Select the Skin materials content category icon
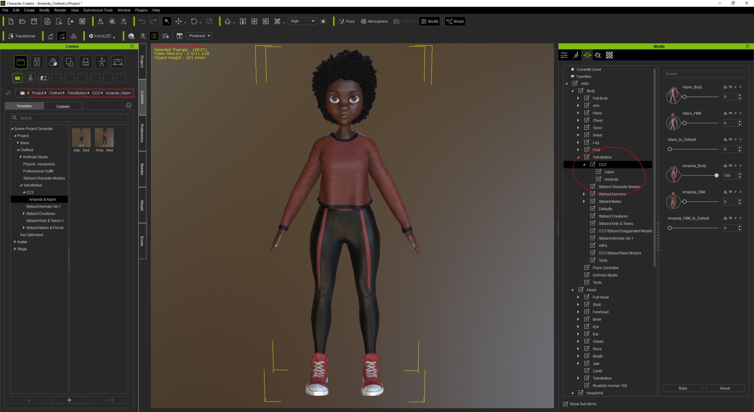The height and width of the screenshot is (412, 754). click(x=53, y=62)
